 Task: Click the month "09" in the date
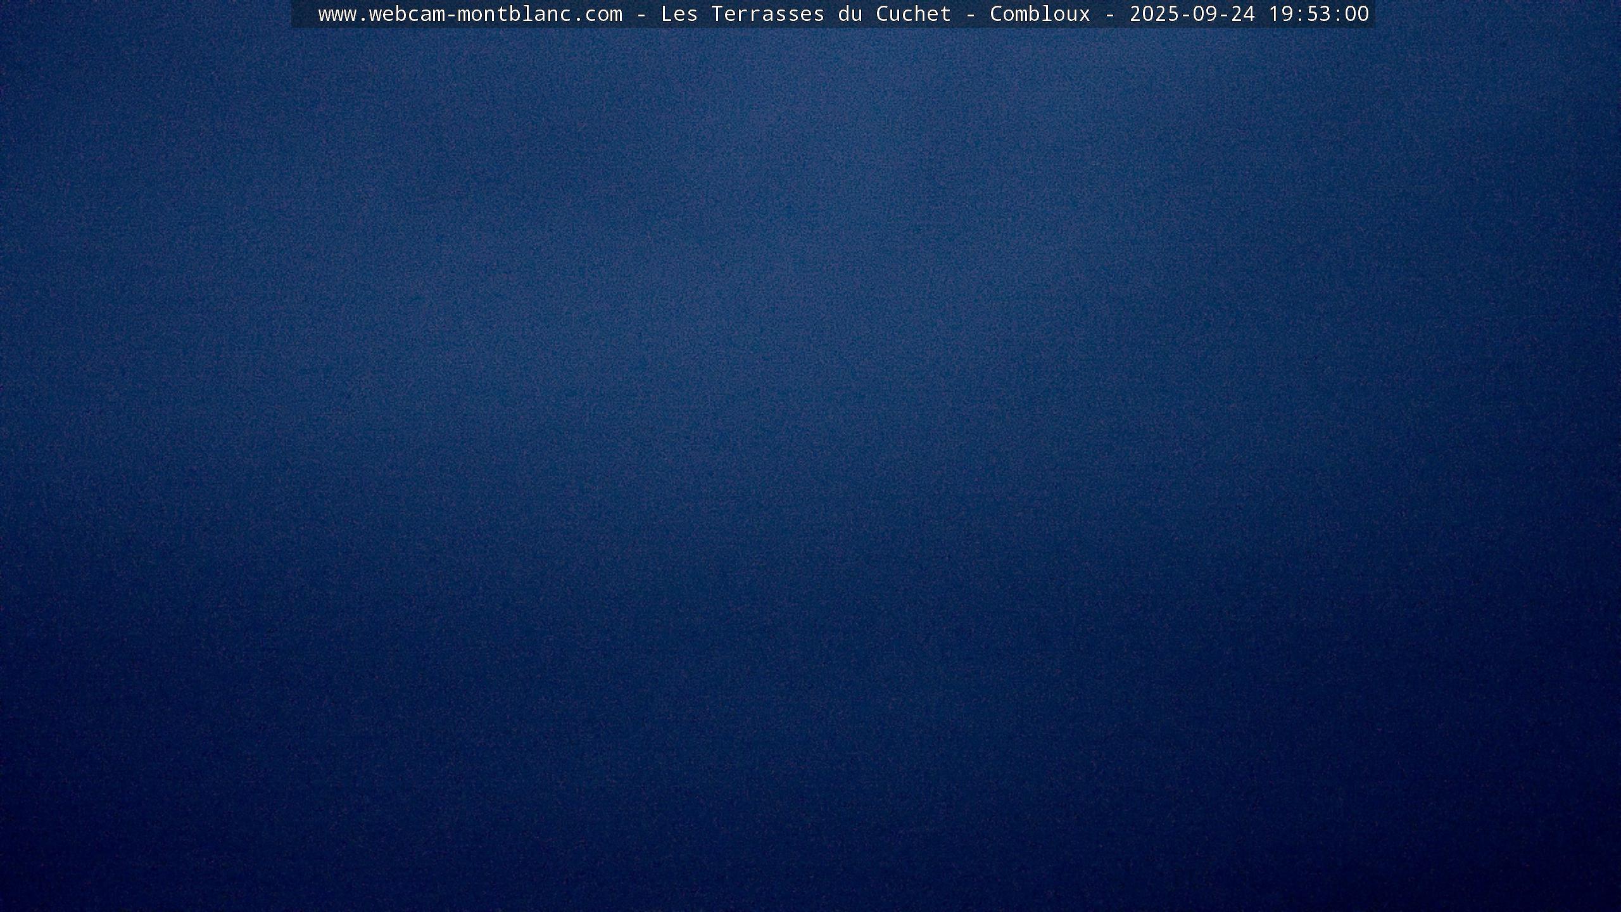(1204, 14)
